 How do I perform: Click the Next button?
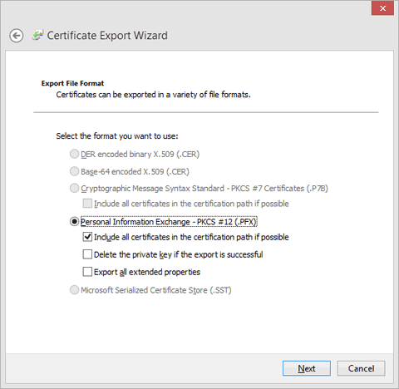[307, 368]
